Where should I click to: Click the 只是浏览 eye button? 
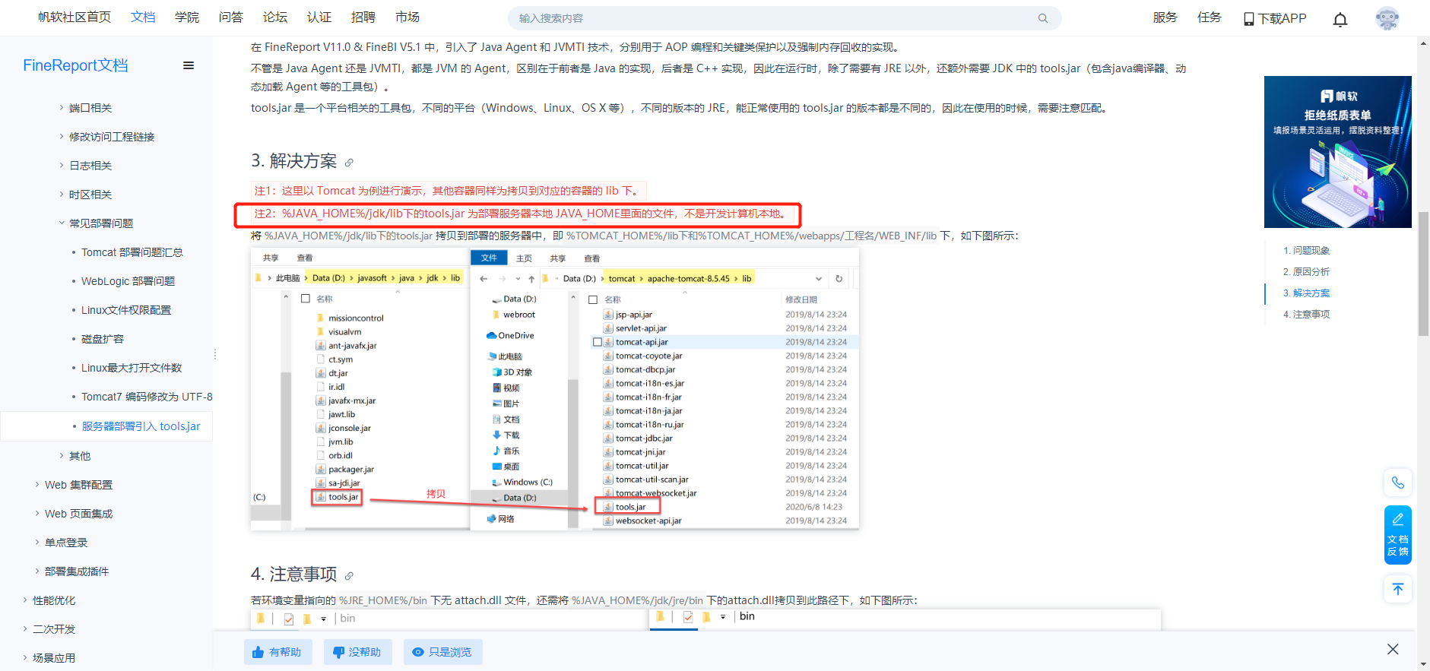[442, 652]
